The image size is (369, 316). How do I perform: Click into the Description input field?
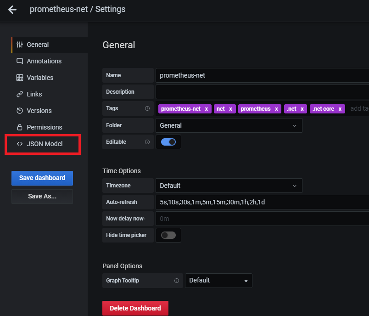pos(262,92)
